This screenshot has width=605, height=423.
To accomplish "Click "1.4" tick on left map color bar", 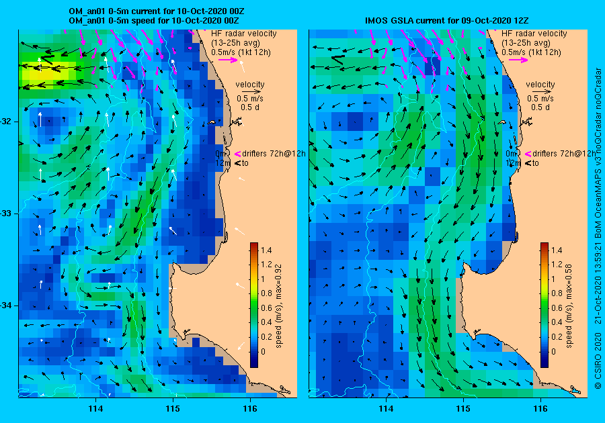I will click(266, 250).
